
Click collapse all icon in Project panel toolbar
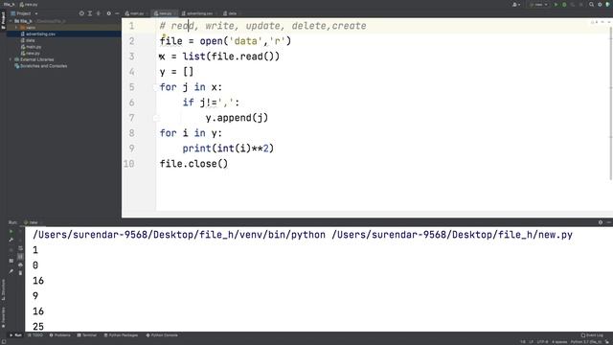pos(99,13)
